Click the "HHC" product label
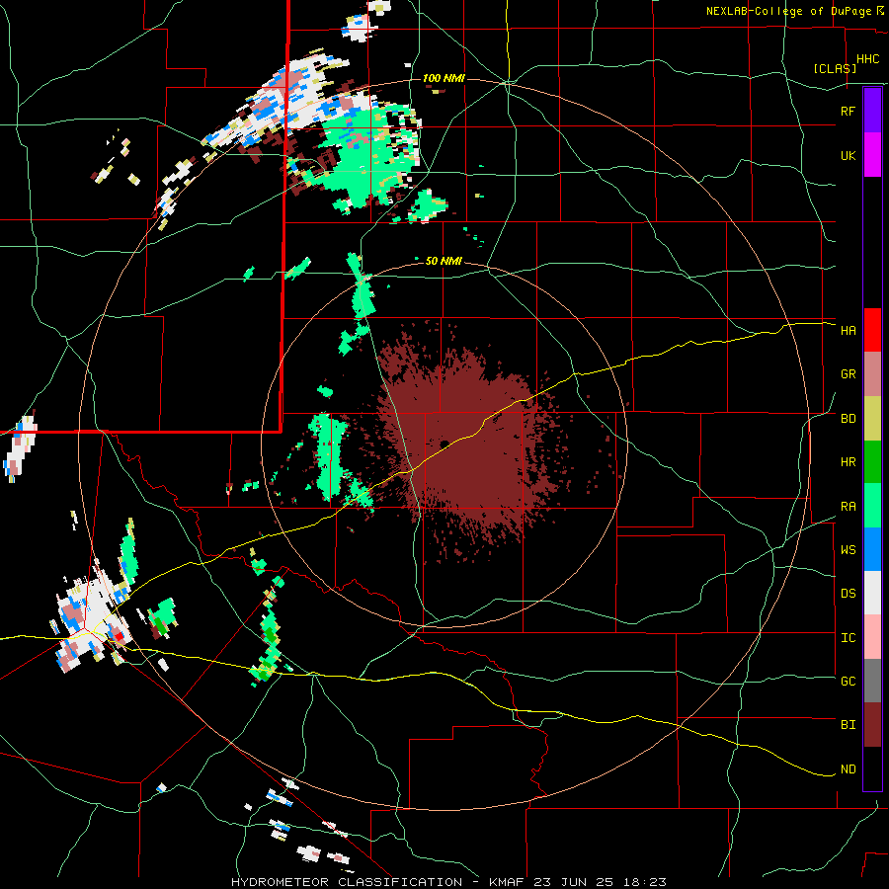889x889 pixels. pos(868,59)
